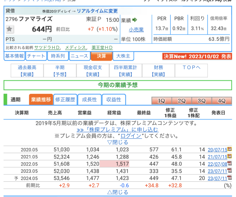Click the 2022.05 period cell

[29, 164]
